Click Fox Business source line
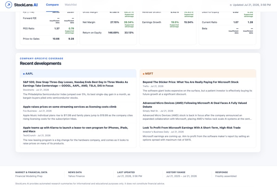 [x=37, y=111]
